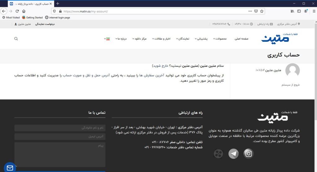Open the Telegram social icon
This screenshot has height=172, width=317.
pyautogui.click(x=233, y=154)
